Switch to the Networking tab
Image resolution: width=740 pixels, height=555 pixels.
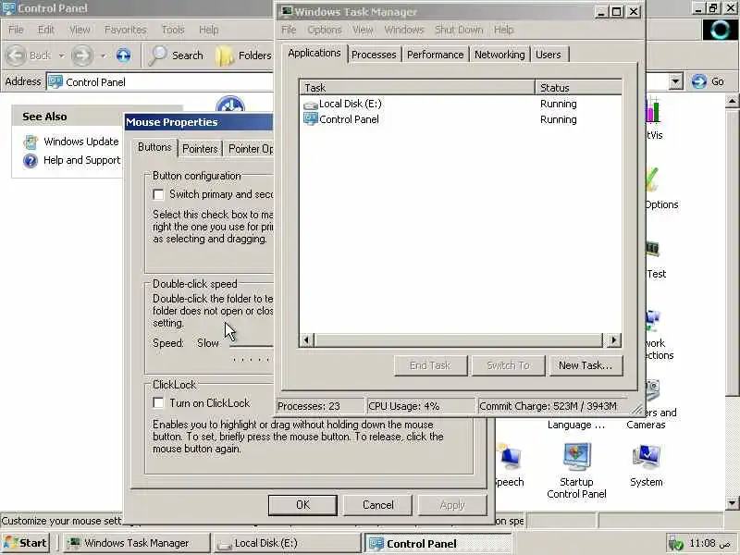tap(499, 55)
